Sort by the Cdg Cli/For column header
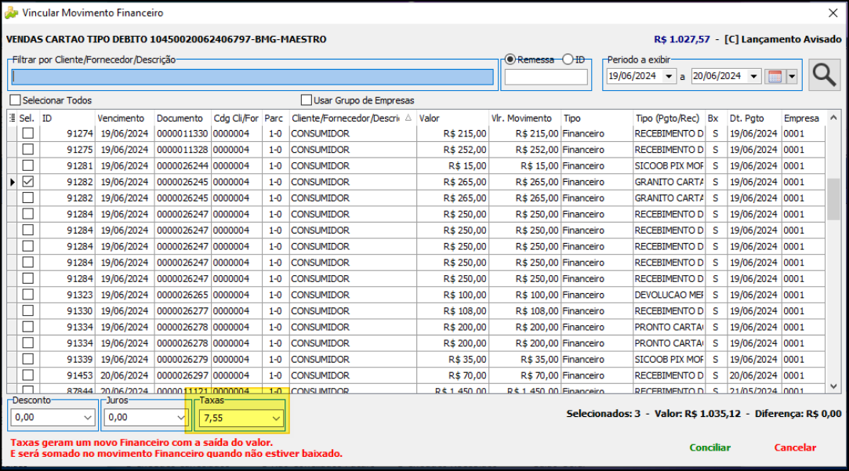This screenshot has width=849, height=471. [x=236, y=118]
